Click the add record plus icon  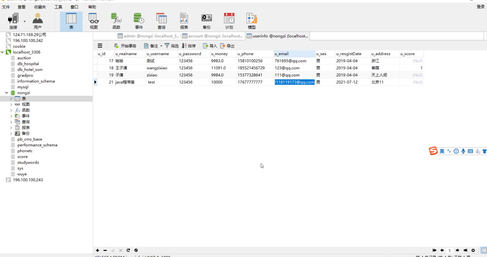98,250
